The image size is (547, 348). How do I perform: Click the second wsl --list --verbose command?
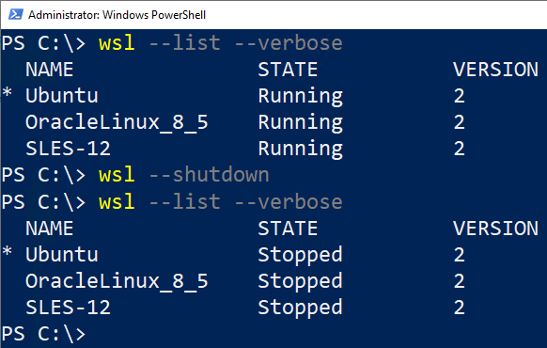pos(221,202)
